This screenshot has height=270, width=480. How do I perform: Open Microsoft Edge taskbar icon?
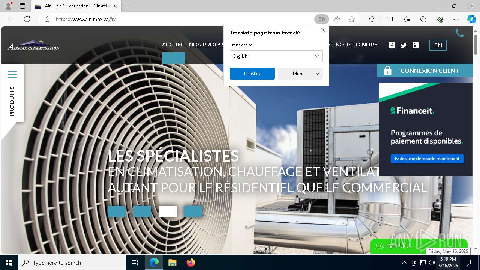coord(154,262)
